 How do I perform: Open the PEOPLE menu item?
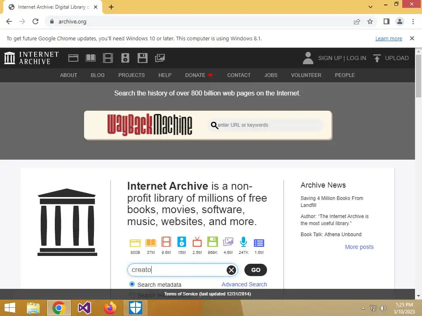(345, 75)
